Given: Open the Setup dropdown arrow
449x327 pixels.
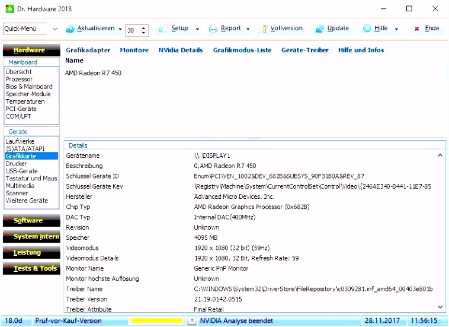Looking at the screenshot, I should point(197,29).
